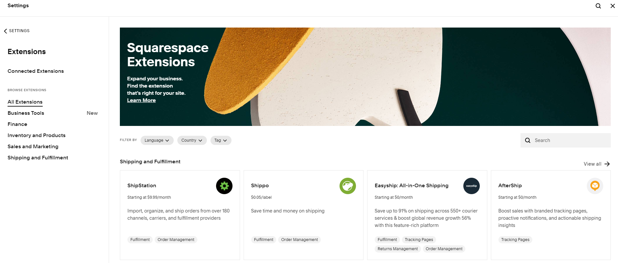This screenshot has height=263, width=618.
Task: Click the ShipStation gear logo
Action: tap(224, 186)
